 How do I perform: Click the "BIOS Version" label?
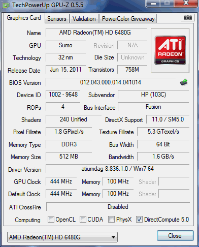25,83
